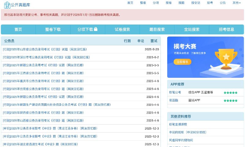Click the 模考大赛 banner title

tap(185, 47)
